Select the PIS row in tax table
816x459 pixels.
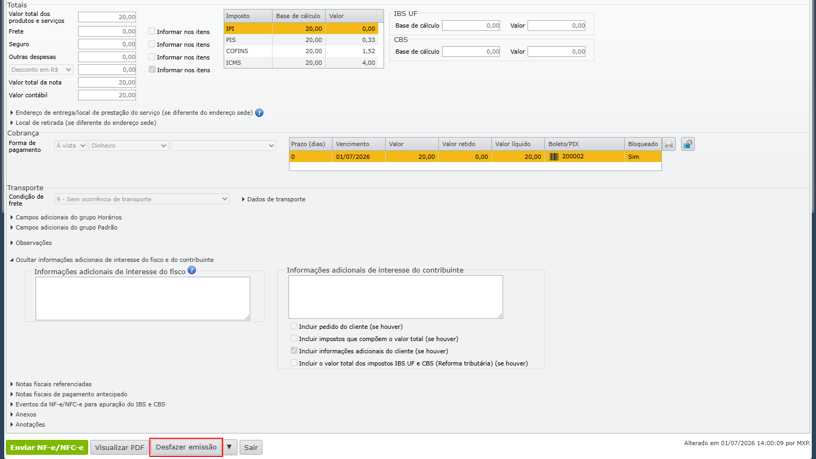coord(301,40)
